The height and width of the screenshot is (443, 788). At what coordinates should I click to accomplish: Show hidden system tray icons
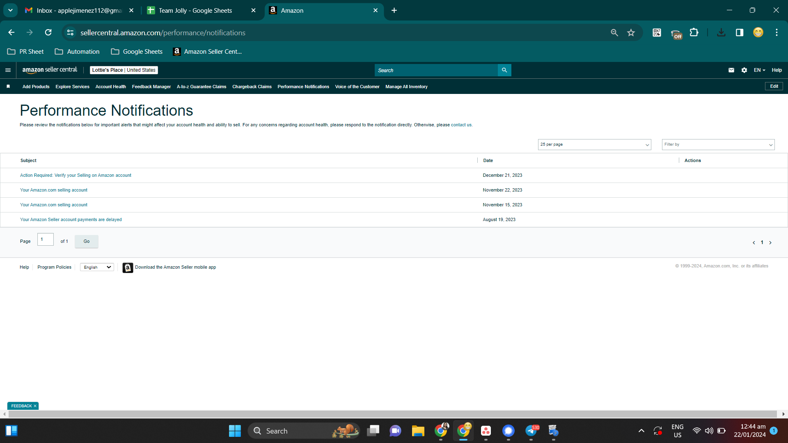pyautogui.click(x=641, y=431)
